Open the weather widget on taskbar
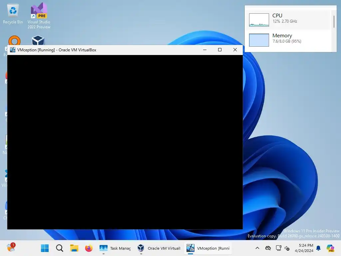Screen dimensions: 341x256 (11, 248)
